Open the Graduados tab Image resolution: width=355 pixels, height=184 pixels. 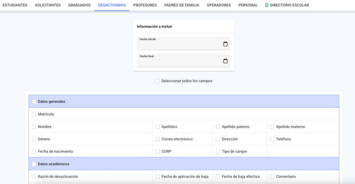79,5
